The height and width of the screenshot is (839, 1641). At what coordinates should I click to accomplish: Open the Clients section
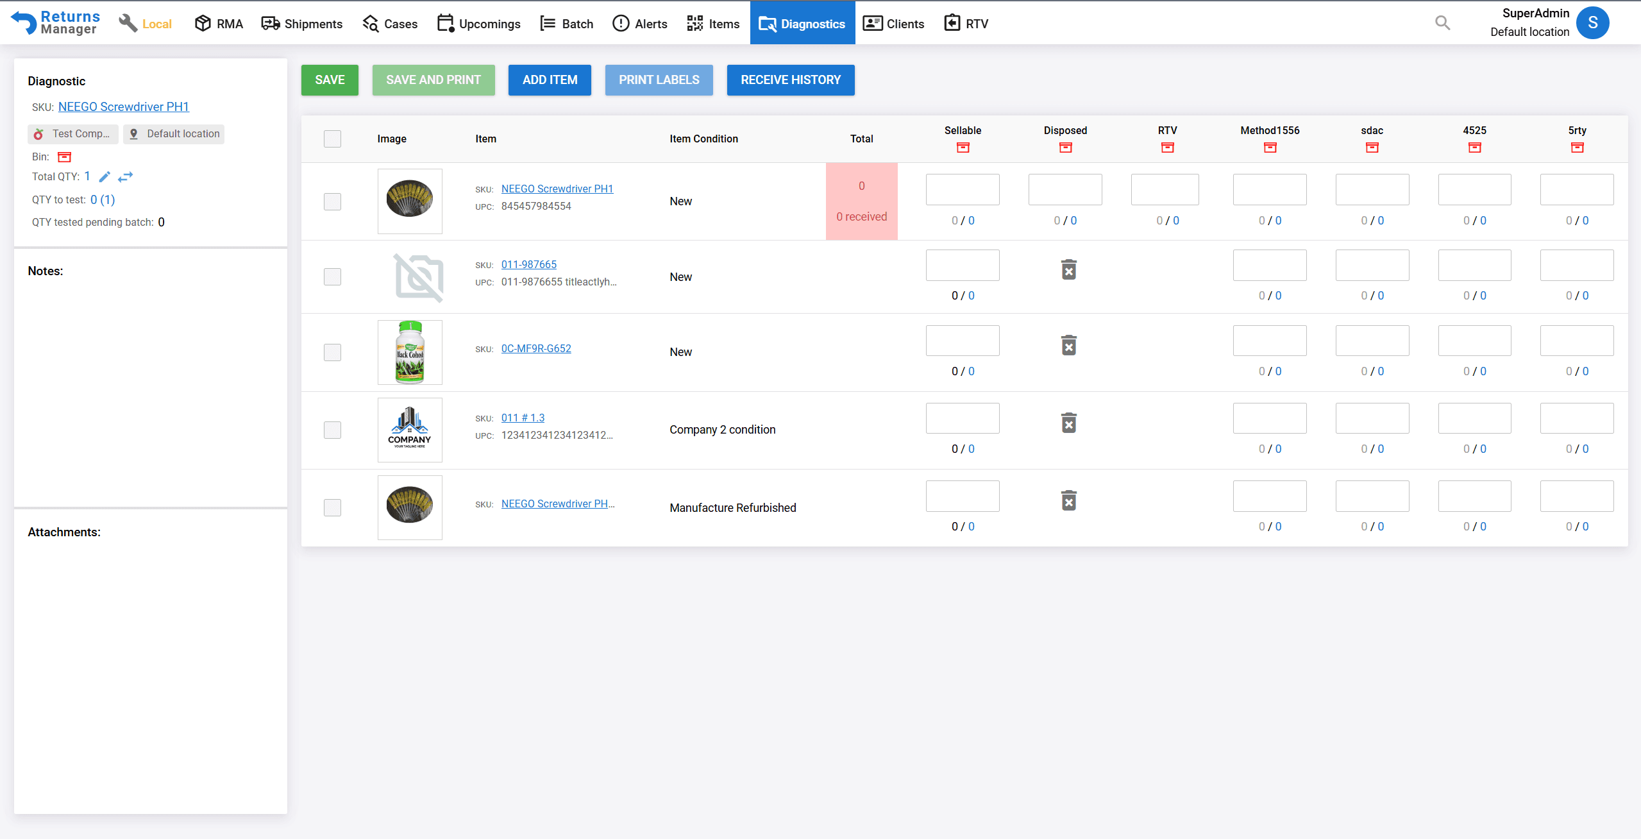(x=893, y=24)
